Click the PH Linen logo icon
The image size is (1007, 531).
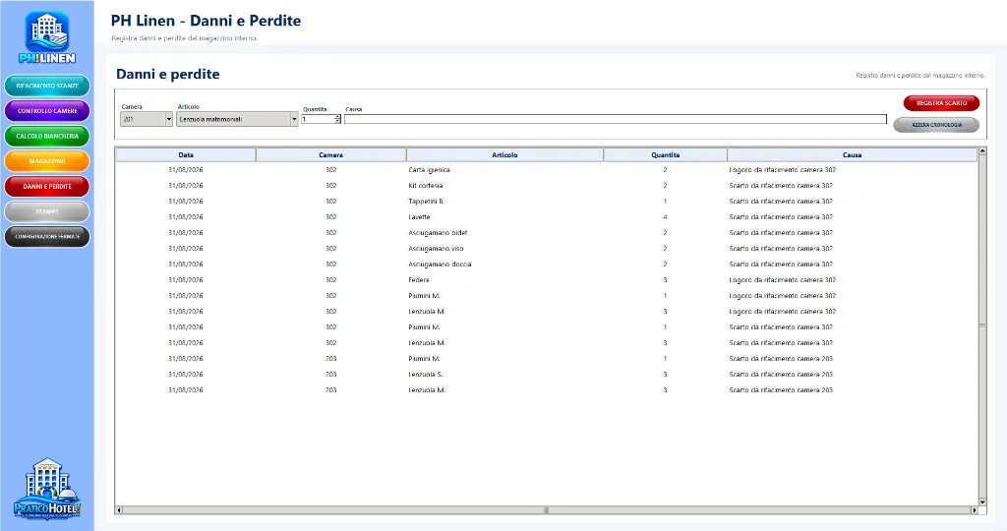pyautogui.click(x=47, y=37)
